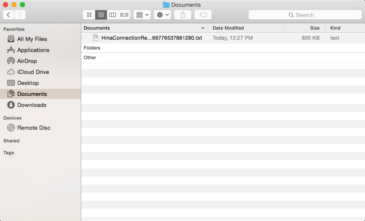This screenshot has height=221, width=365.
Task: Minimize the window with yellow button
Action: 14,5
